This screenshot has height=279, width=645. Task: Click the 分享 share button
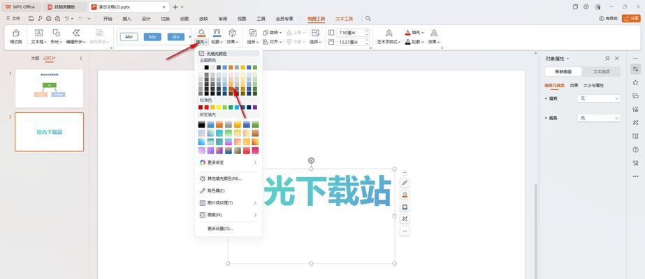631,18
